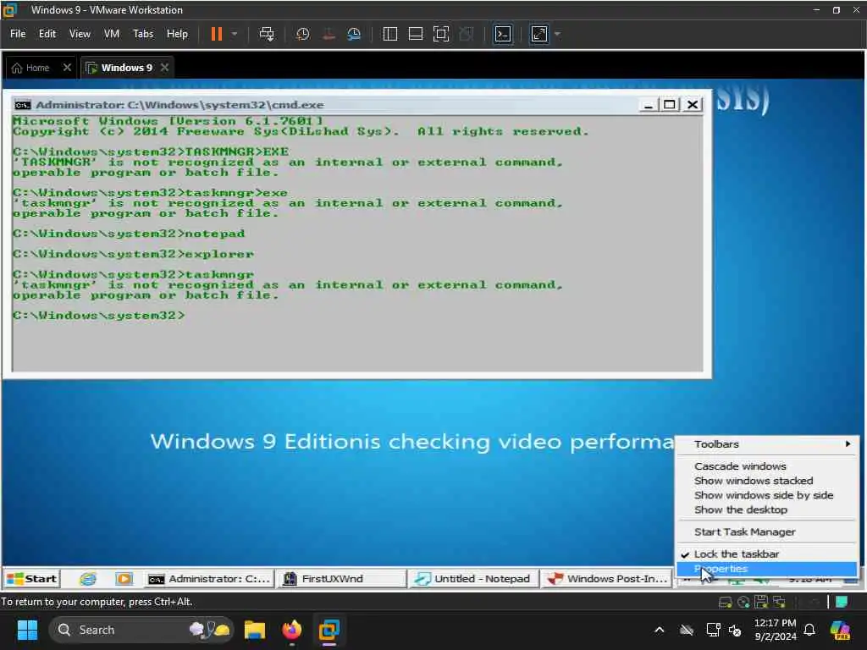The height and width of the screenshot is (650, 867).
Task: Open the Copilot preview icon
Action: [x=840, y=630]
